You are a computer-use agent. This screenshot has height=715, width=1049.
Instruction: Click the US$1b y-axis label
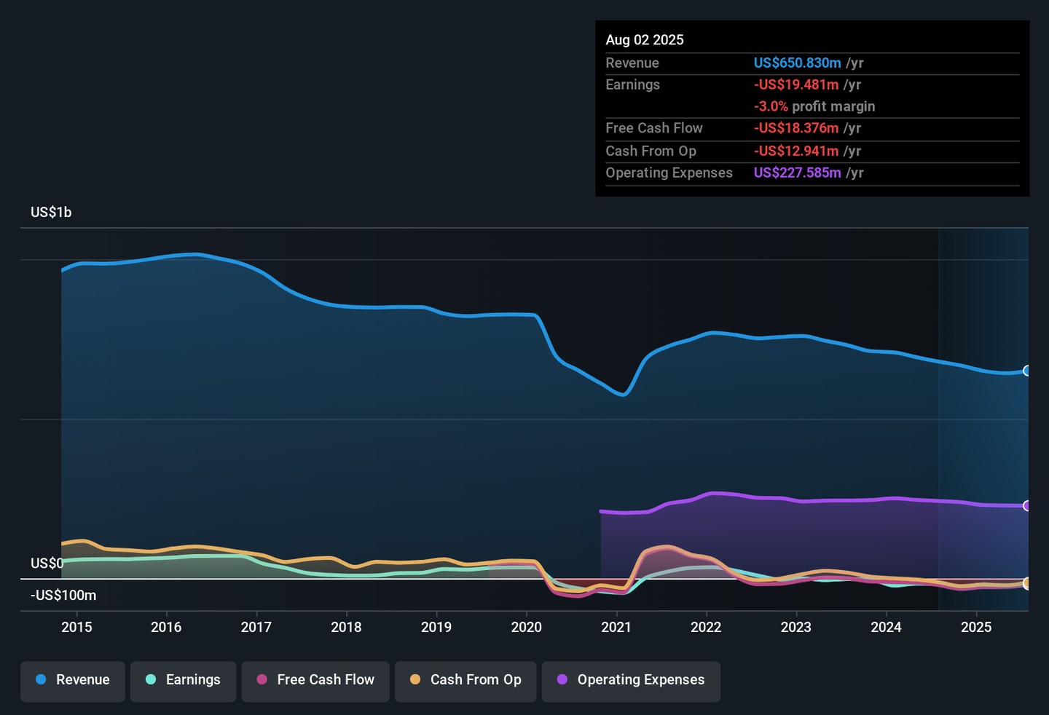click(x=51, y=213)
